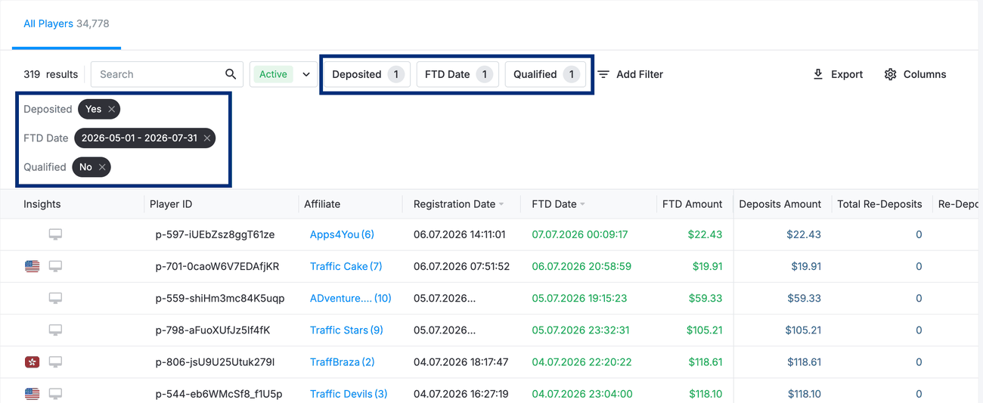Open affiliate TraffBraza (2) link
The height and width of the screenshot is (403, 983).
coord(342,362)
